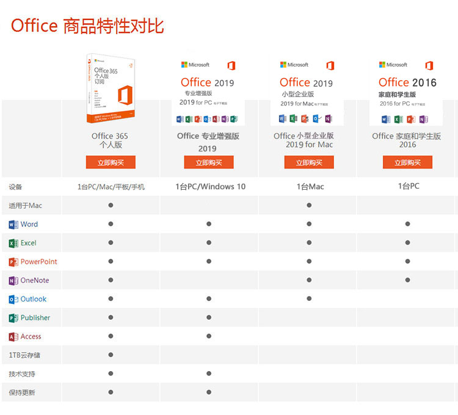
Task: Click the '1台Mac' device cell
Action: coord(310,187)
